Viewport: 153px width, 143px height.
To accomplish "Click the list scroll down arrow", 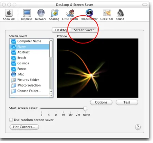I will tap(51, 95).
